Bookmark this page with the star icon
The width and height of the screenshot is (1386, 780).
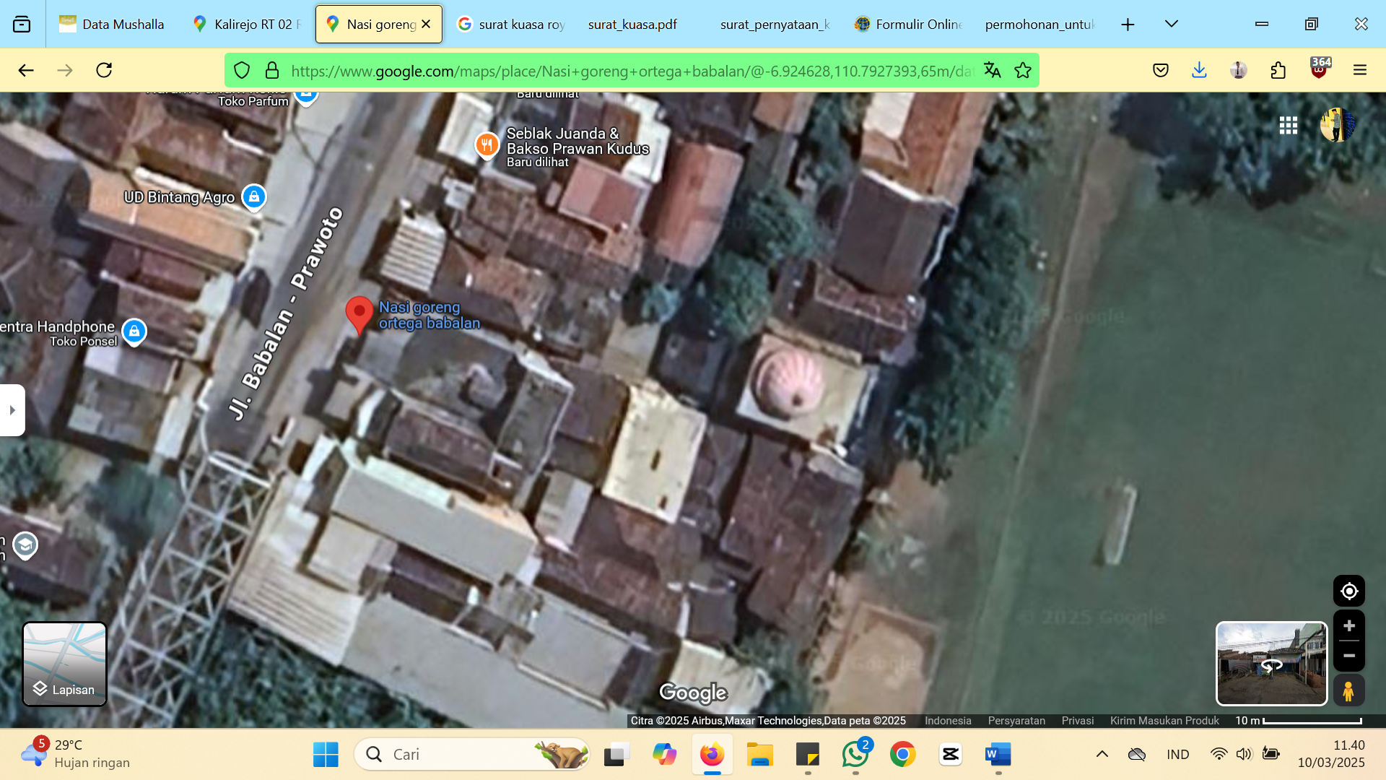pos(1022,70)
